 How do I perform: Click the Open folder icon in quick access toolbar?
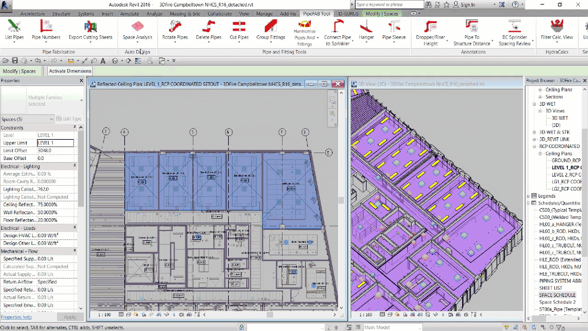tap(6, 61)
